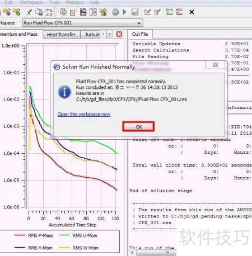Confirm the dialog with OK
Image resolution: width=252 pixels, height=256 pixels.
[x=139, y=127]
